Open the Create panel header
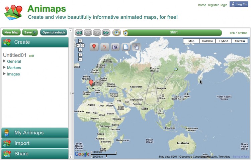 coord(35,42)
